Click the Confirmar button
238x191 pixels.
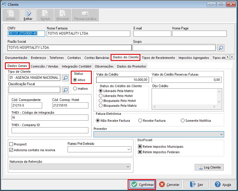click(x=142, y=184)
